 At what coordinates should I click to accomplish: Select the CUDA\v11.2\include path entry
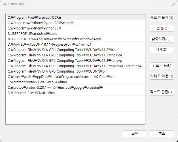pos(76,55)
